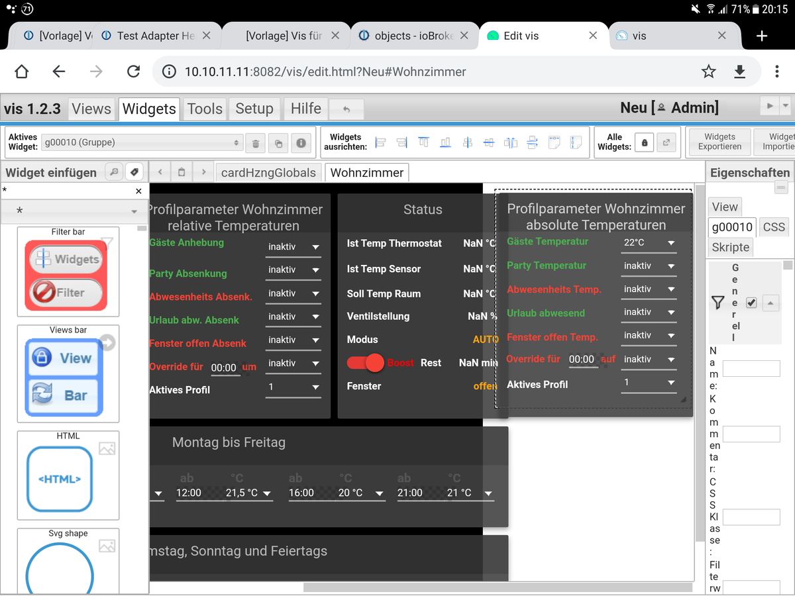Switch to cardHzngGlobals view tab
The height and width of the screenshot is (596, 795).
(x=268, y=173)
